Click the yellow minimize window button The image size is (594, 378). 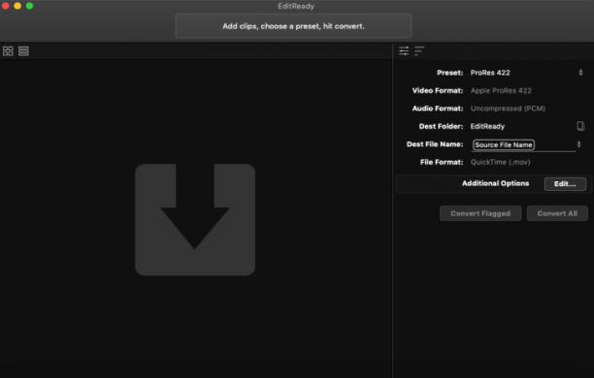coord(17,6)
